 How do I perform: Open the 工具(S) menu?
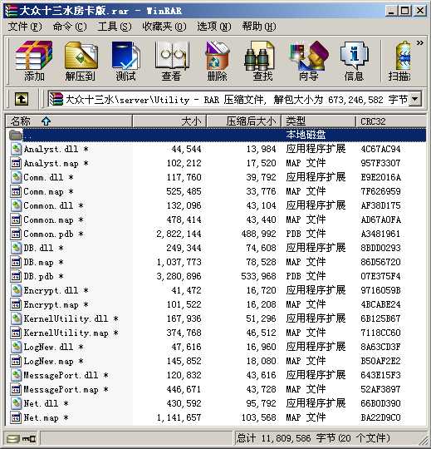pos(115,27)
